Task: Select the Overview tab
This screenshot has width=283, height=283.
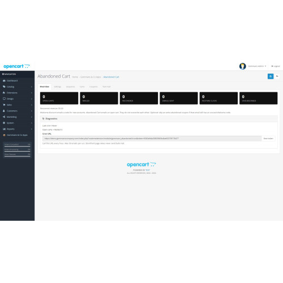Action: [45, 87]
